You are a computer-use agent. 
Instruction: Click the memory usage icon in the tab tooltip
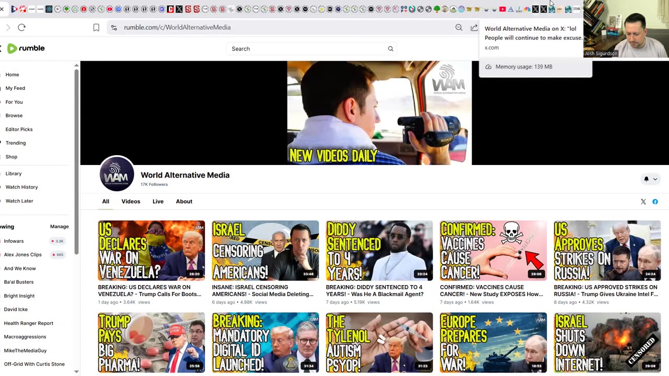click(489, 67)
